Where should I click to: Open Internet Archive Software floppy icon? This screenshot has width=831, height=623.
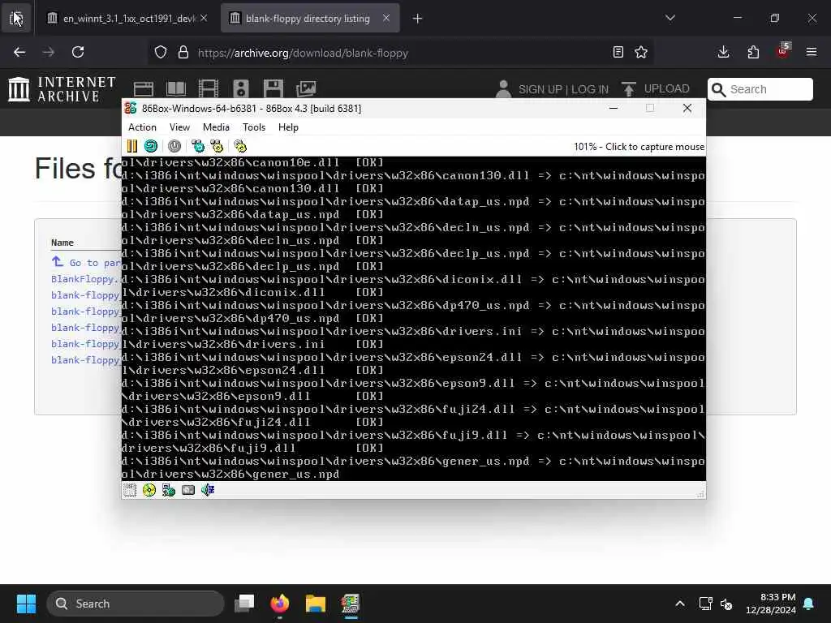(x=273, y=89)
